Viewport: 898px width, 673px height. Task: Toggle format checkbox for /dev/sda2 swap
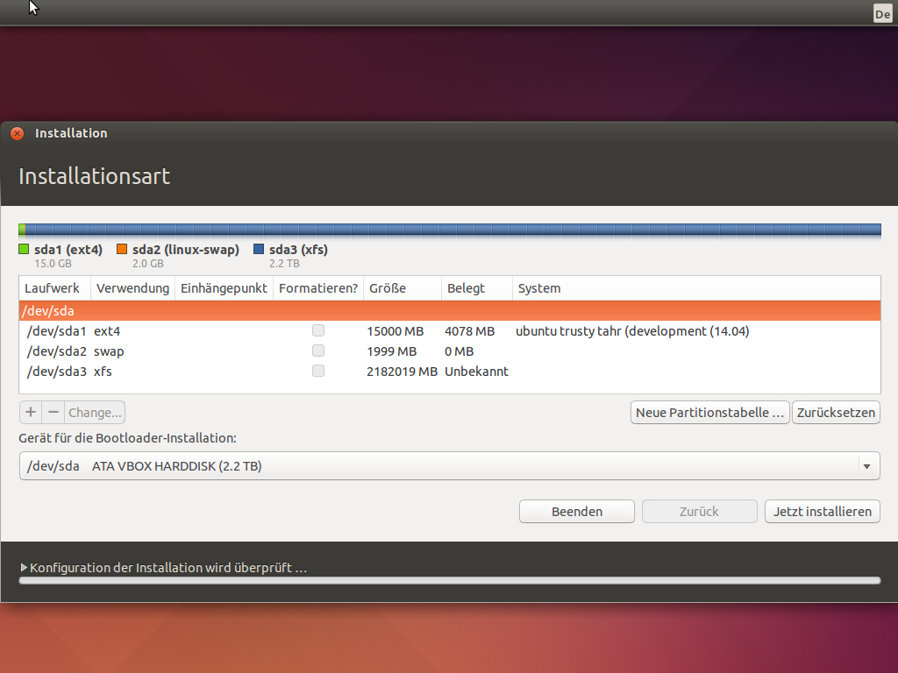point(318,351)
